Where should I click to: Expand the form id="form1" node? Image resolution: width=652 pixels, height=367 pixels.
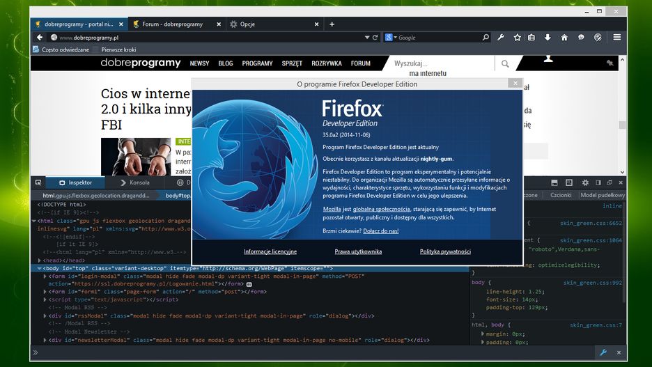[x=45, y=292]
